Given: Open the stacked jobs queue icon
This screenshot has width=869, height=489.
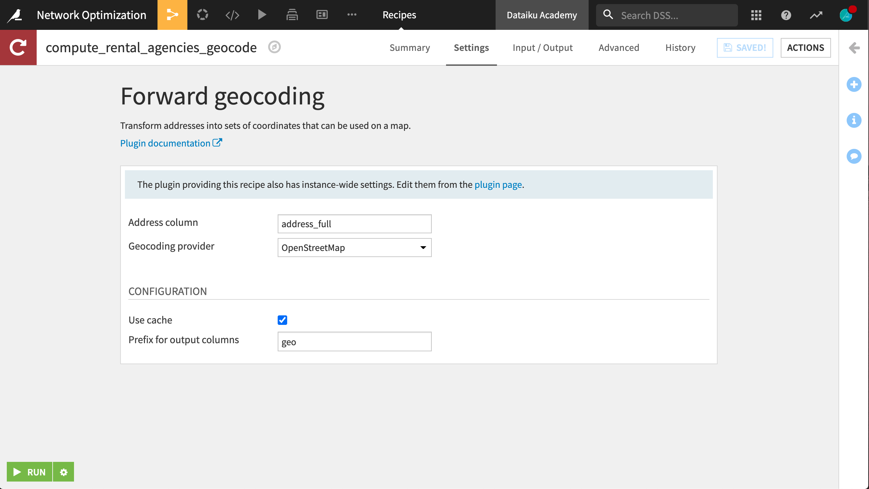Looking at the screenshot, I should tap(292, 15).
